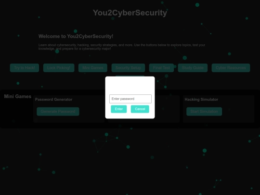
Task: Click the Hacking Simulator card heading
Action: (x=201, y=100)
